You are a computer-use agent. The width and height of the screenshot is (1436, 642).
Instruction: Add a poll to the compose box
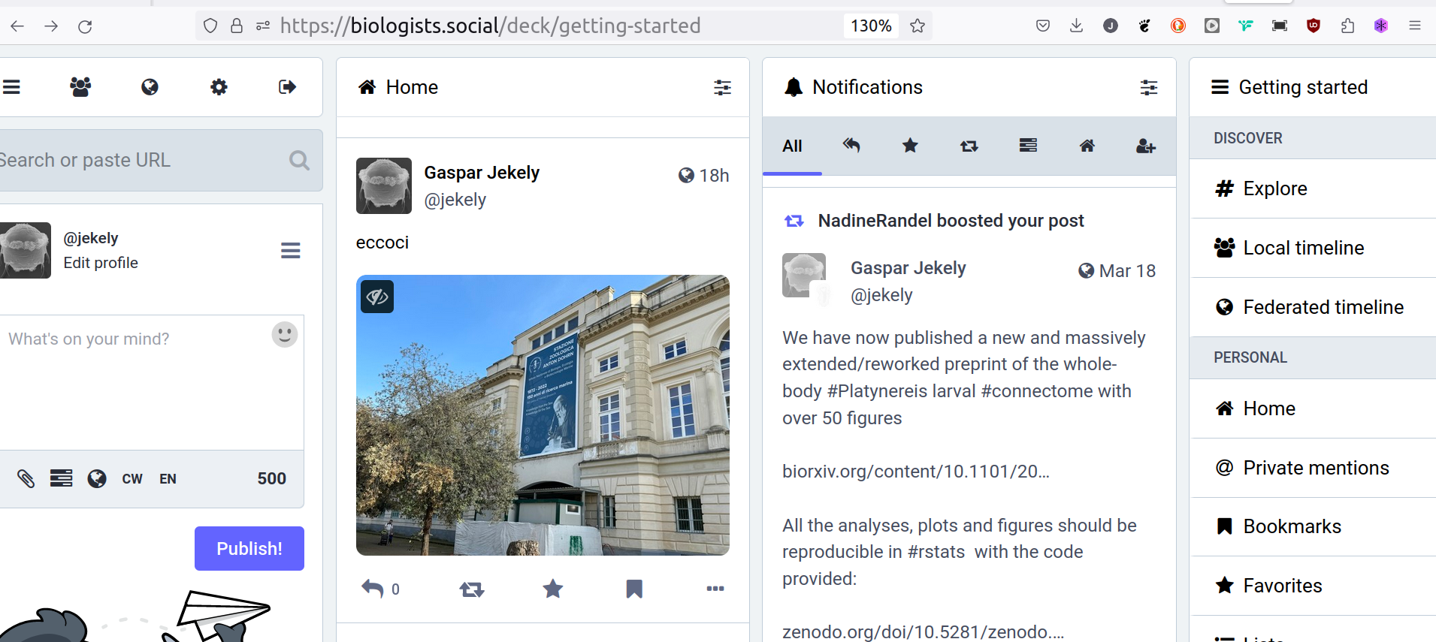click(x=61, y=479)
